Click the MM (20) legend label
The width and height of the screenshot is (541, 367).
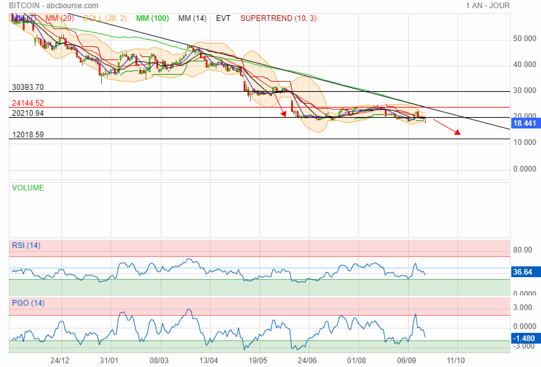[x=58, y=18]
